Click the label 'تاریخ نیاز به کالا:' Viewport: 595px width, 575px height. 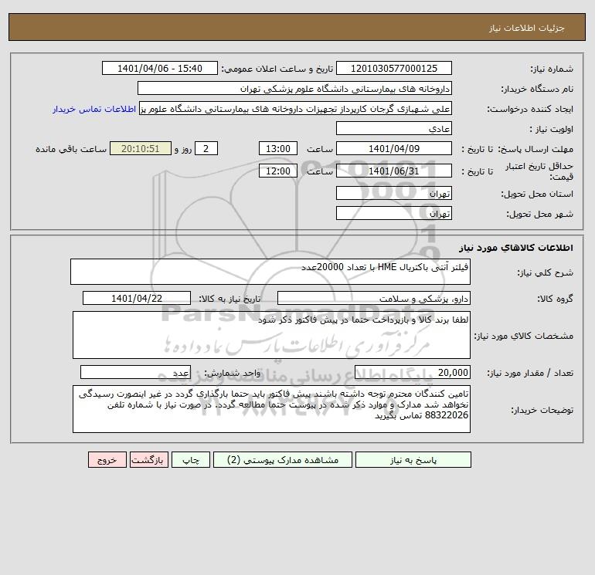[x=229, y=299]
